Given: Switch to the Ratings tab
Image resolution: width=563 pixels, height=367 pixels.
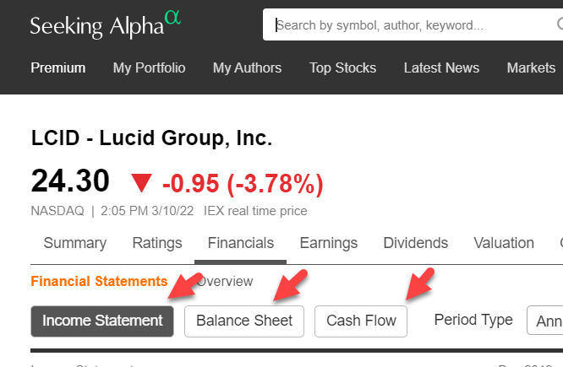Looking at the screenshot, I should click(x=157, y=243).
